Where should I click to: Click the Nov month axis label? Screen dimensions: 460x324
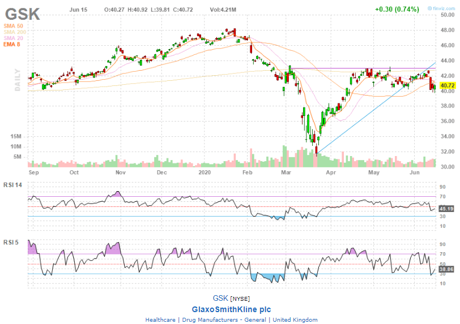click(x=121, y=172)
